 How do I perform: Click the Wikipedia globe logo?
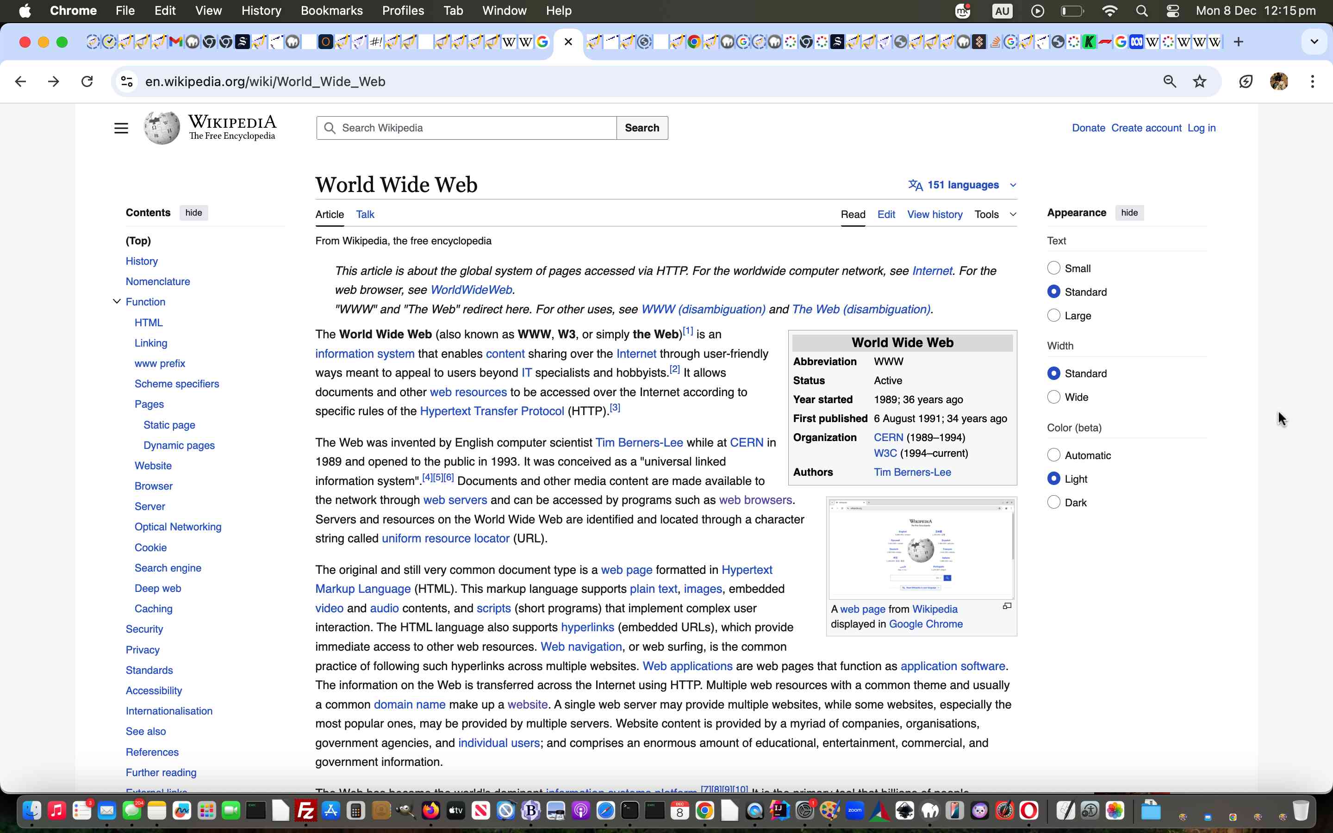(162, 128)
